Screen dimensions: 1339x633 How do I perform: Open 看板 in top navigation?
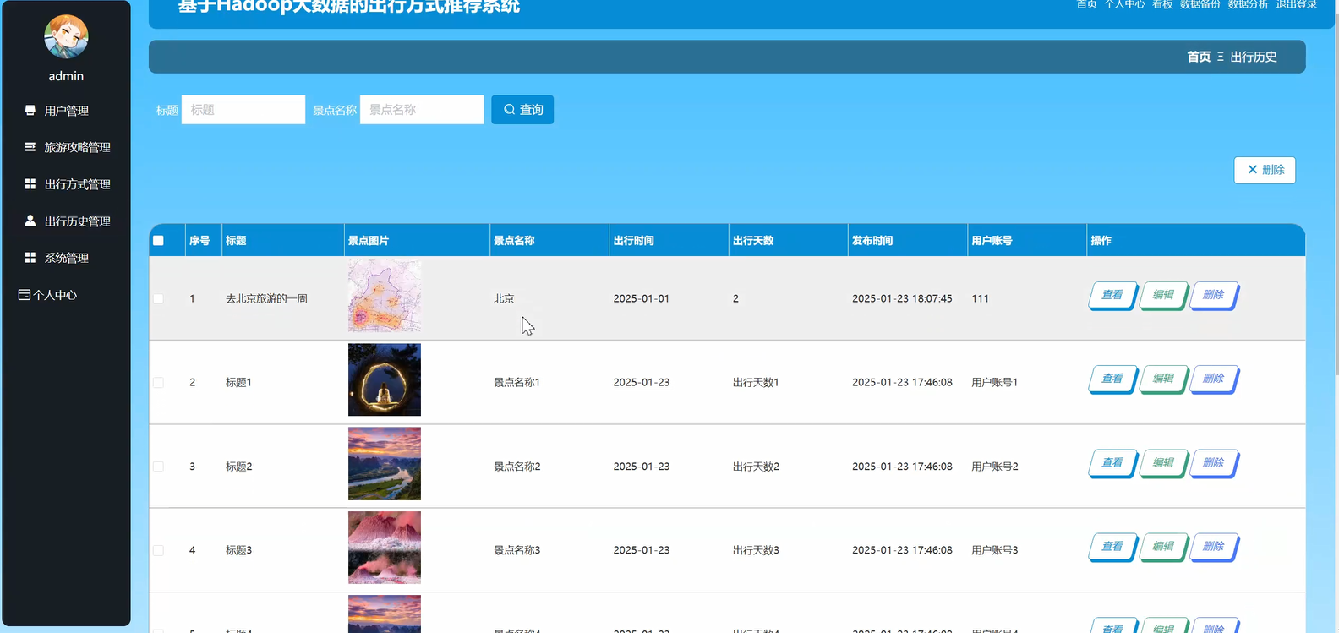tap(1162, 4)
